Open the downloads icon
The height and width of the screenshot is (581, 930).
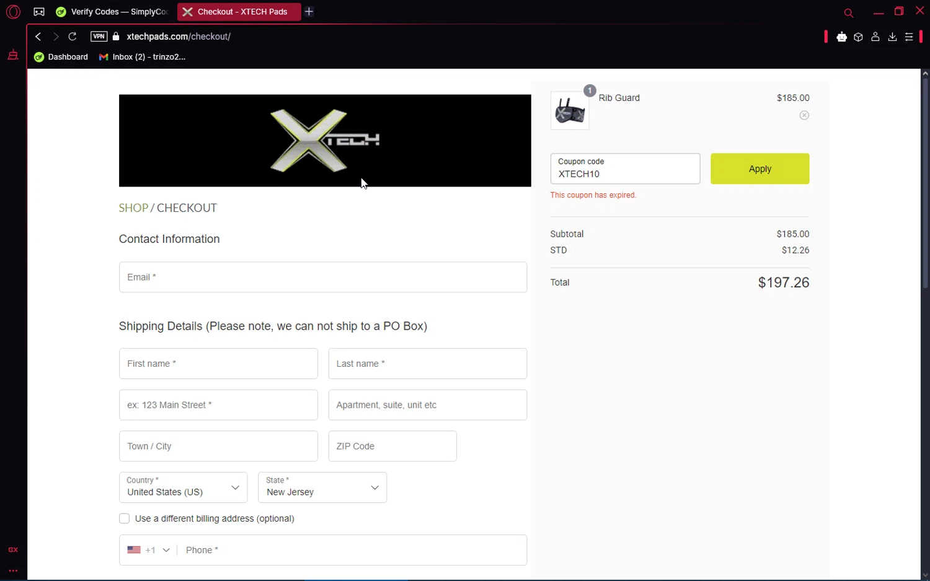(892, 37)
